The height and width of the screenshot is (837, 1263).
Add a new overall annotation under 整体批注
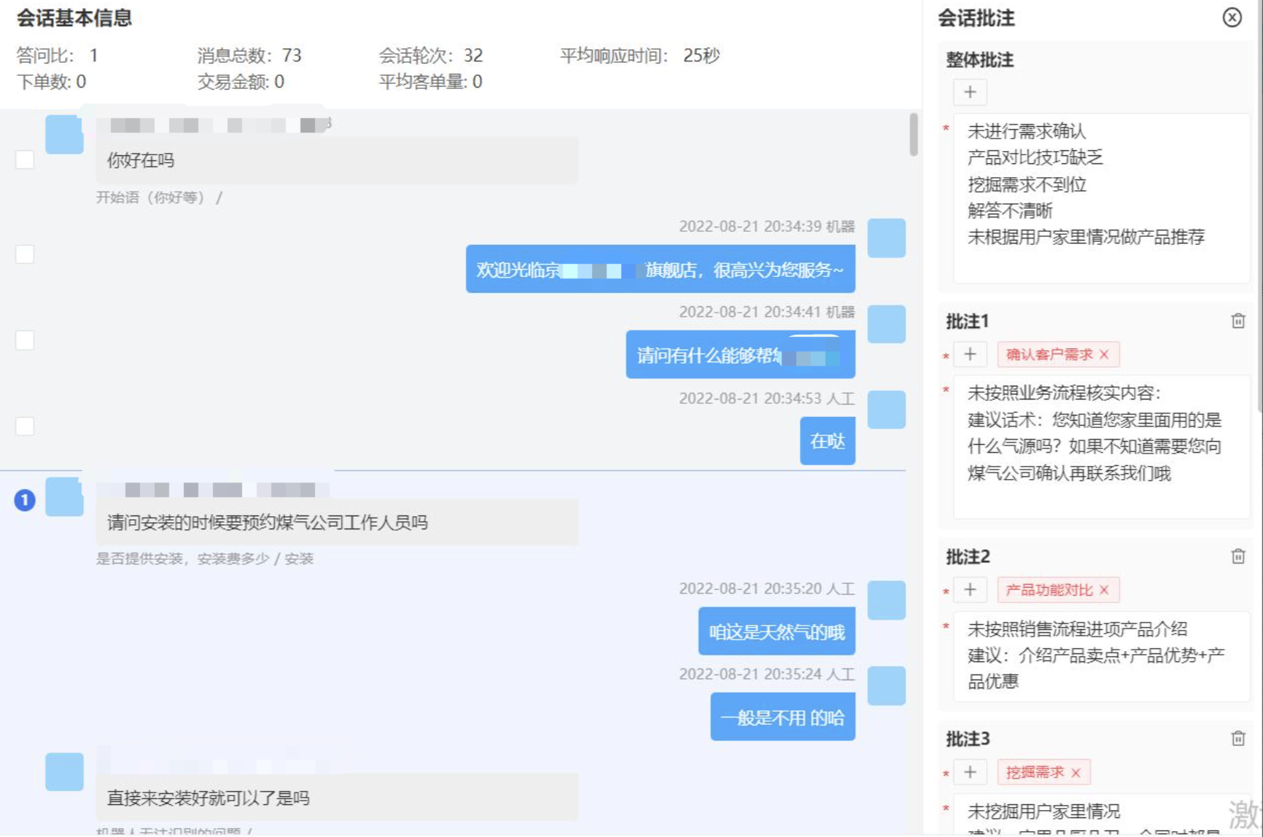[970, 92]
